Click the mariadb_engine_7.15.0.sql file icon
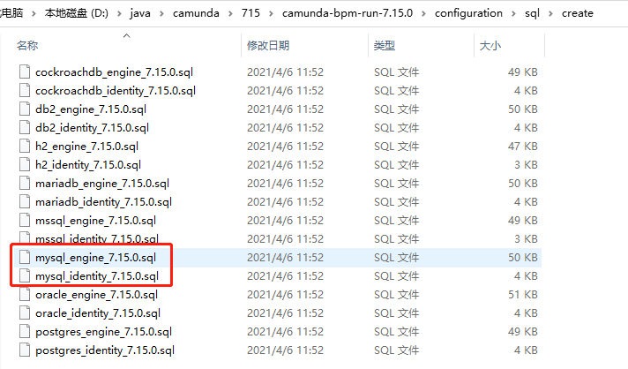 [x=25, y=183]
